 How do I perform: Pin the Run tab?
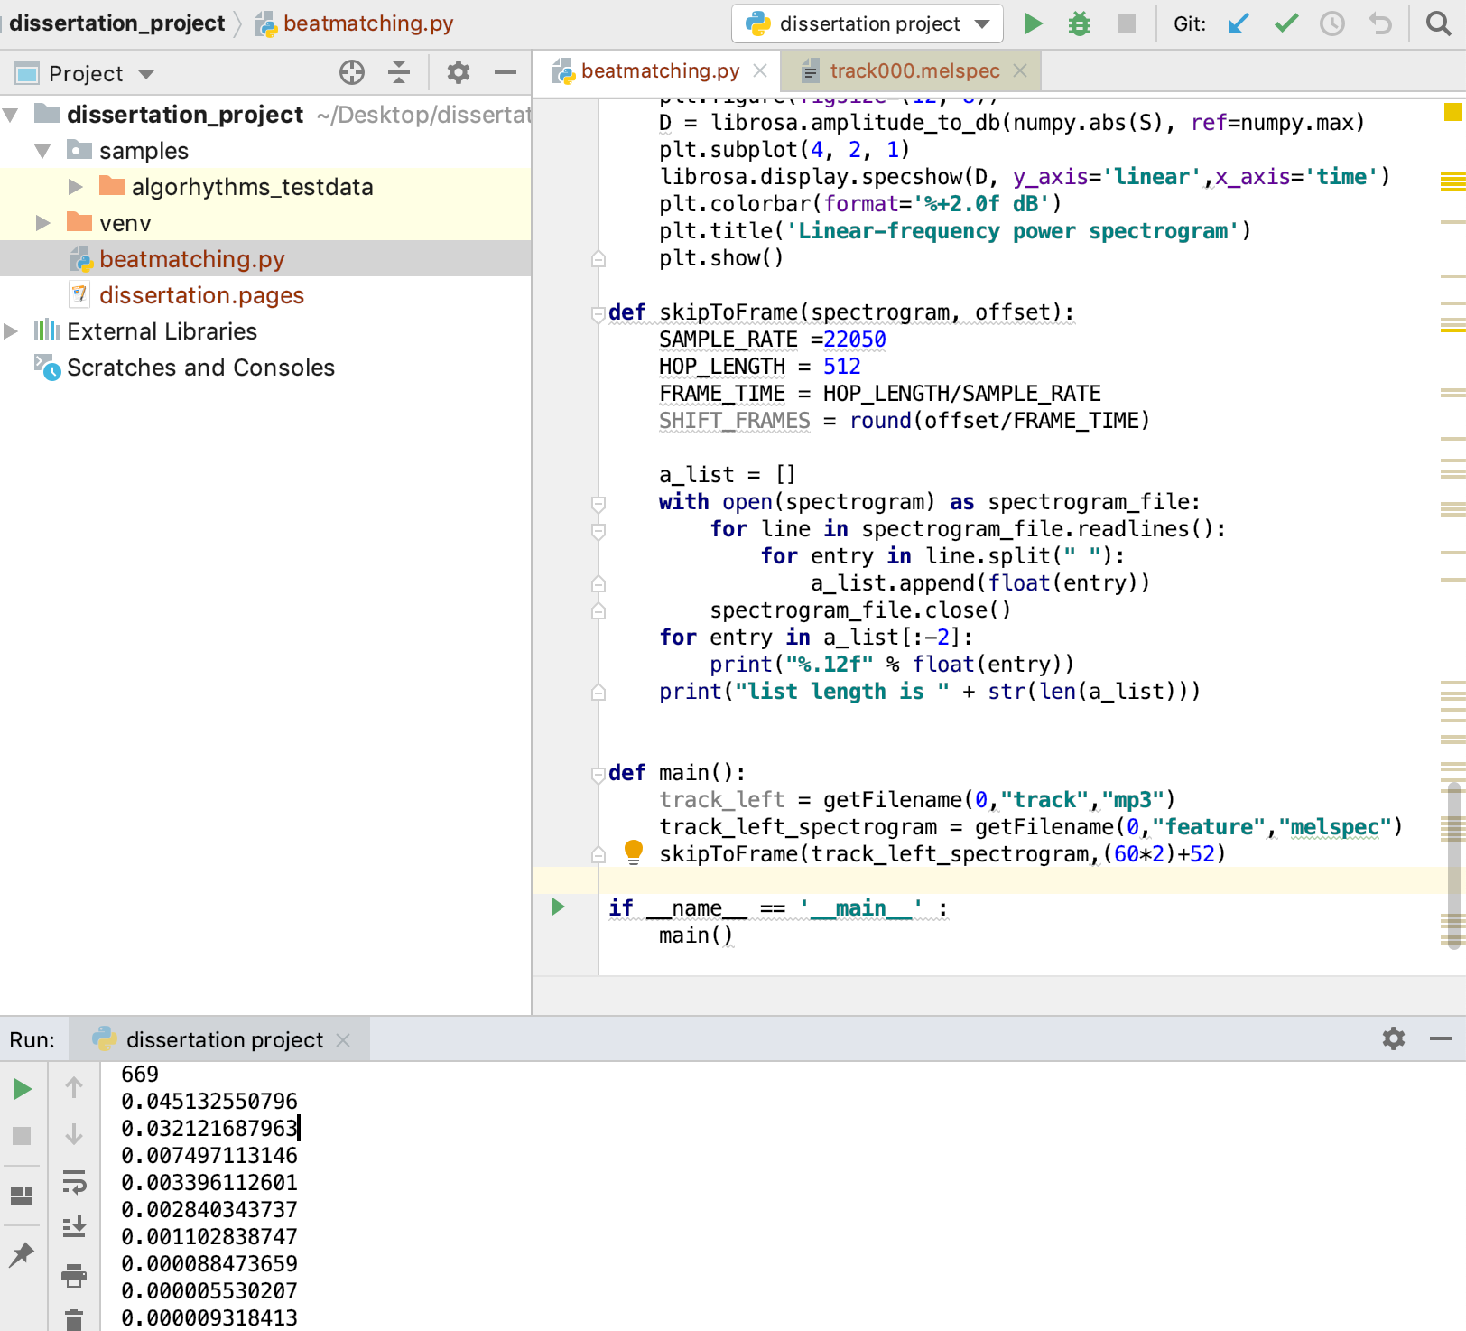pyautogui.click(x=23, y=1253)
